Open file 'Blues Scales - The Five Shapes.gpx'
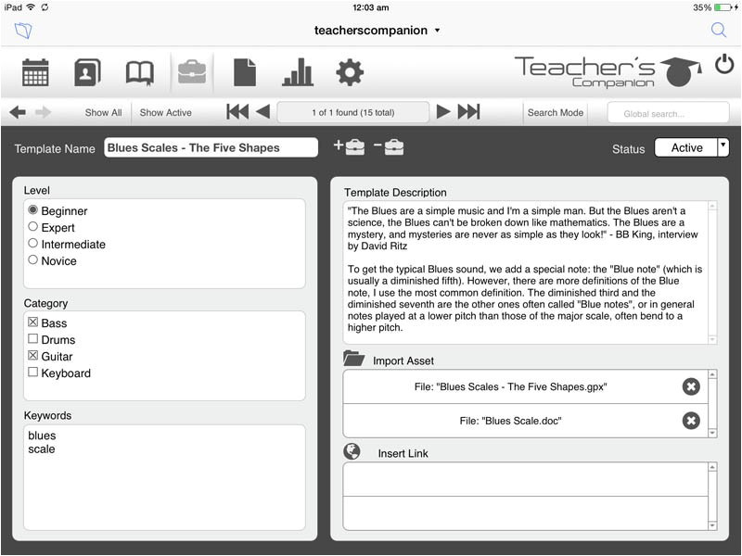 tap(511, 386)
